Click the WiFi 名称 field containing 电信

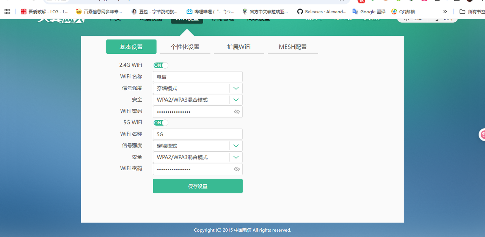point(198,77)
